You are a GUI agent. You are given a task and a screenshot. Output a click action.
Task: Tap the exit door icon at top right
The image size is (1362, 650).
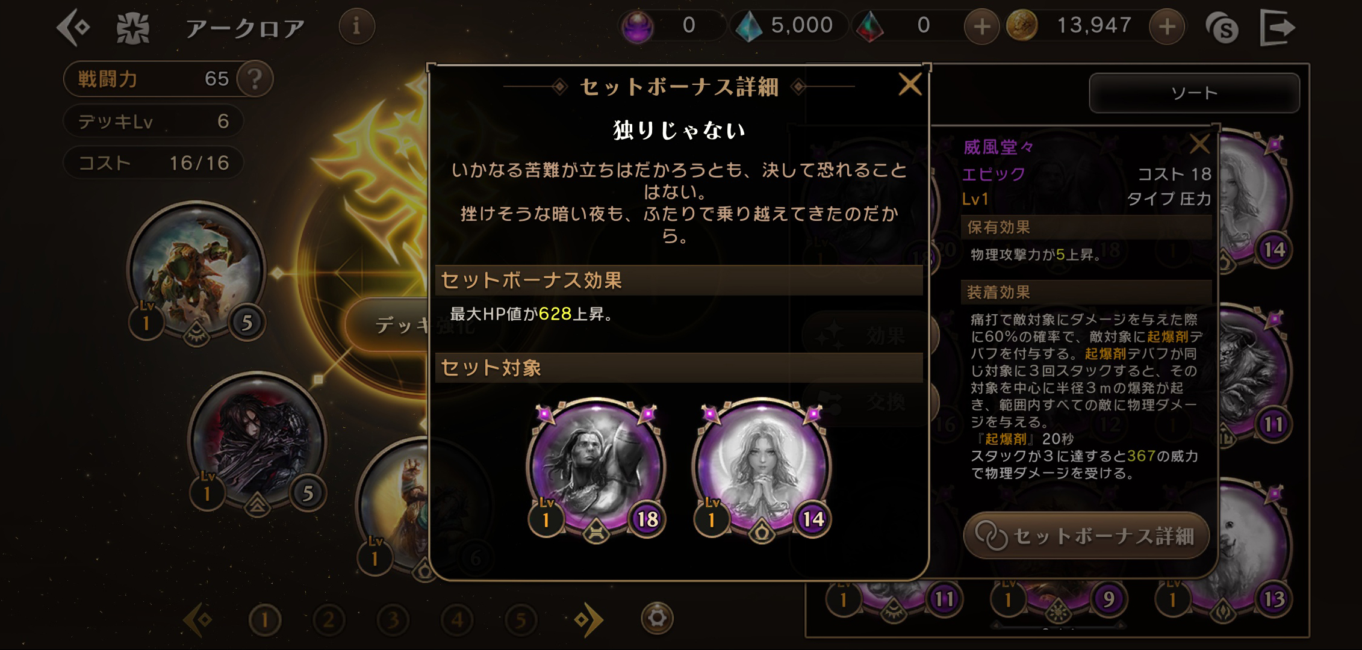pos(1277,27)
